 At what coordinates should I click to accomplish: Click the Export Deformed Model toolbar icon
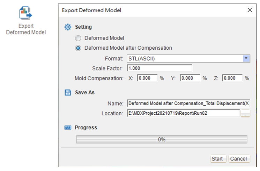[25, 13]
